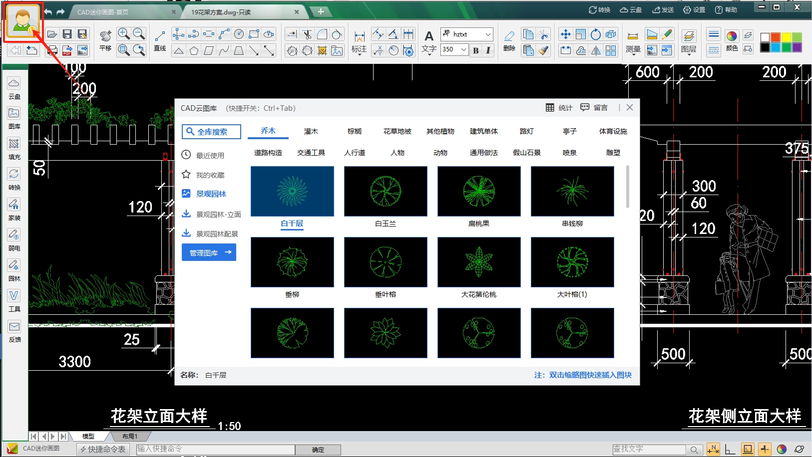Select the 花草地被 category tab

click(398, 131)
